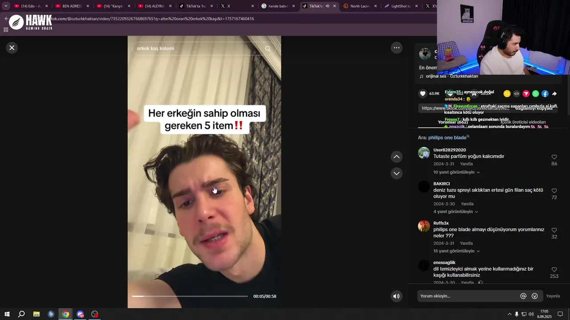This screenshot has height=320, width=570.
Task: Seek on the video progress bar
Action: point(190,296)
